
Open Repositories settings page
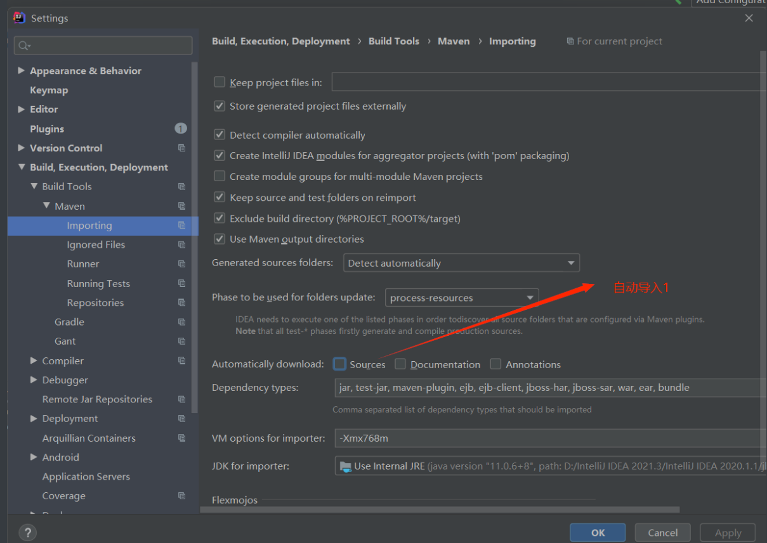[x=95, y=303]
